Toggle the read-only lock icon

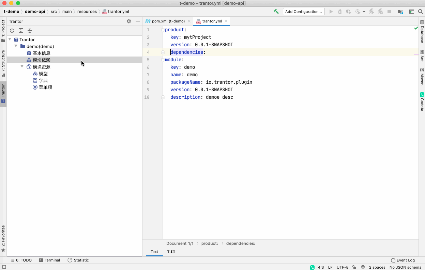[354, 267]
